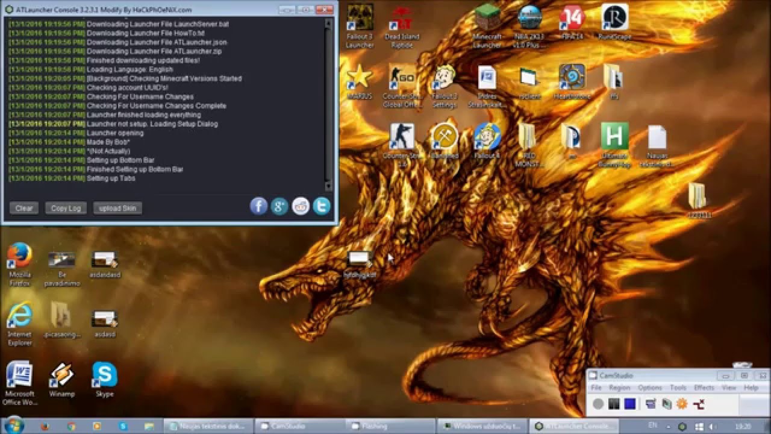Open CamStudio Options menu

point(650,388)
